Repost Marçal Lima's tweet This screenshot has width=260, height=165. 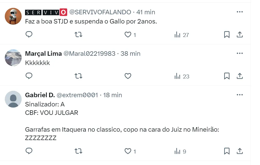[78, 76]
